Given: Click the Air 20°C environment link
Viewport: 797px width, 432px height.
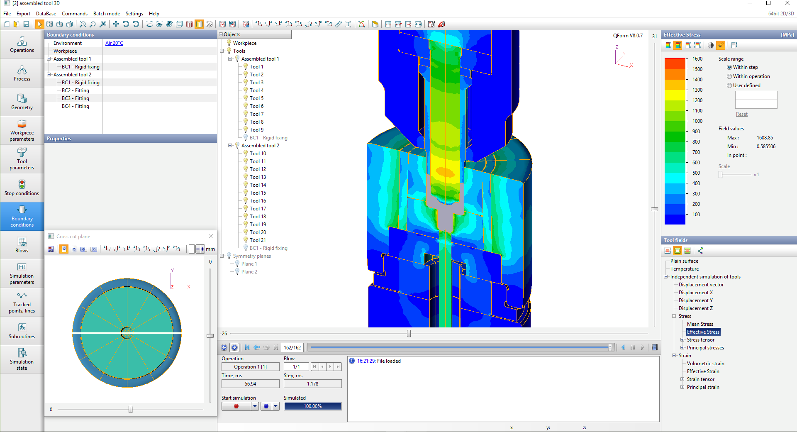Looking at the screenshot, I should (114, 43).
